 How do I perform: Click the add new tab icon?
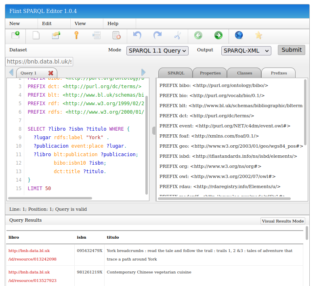point(15,36)
